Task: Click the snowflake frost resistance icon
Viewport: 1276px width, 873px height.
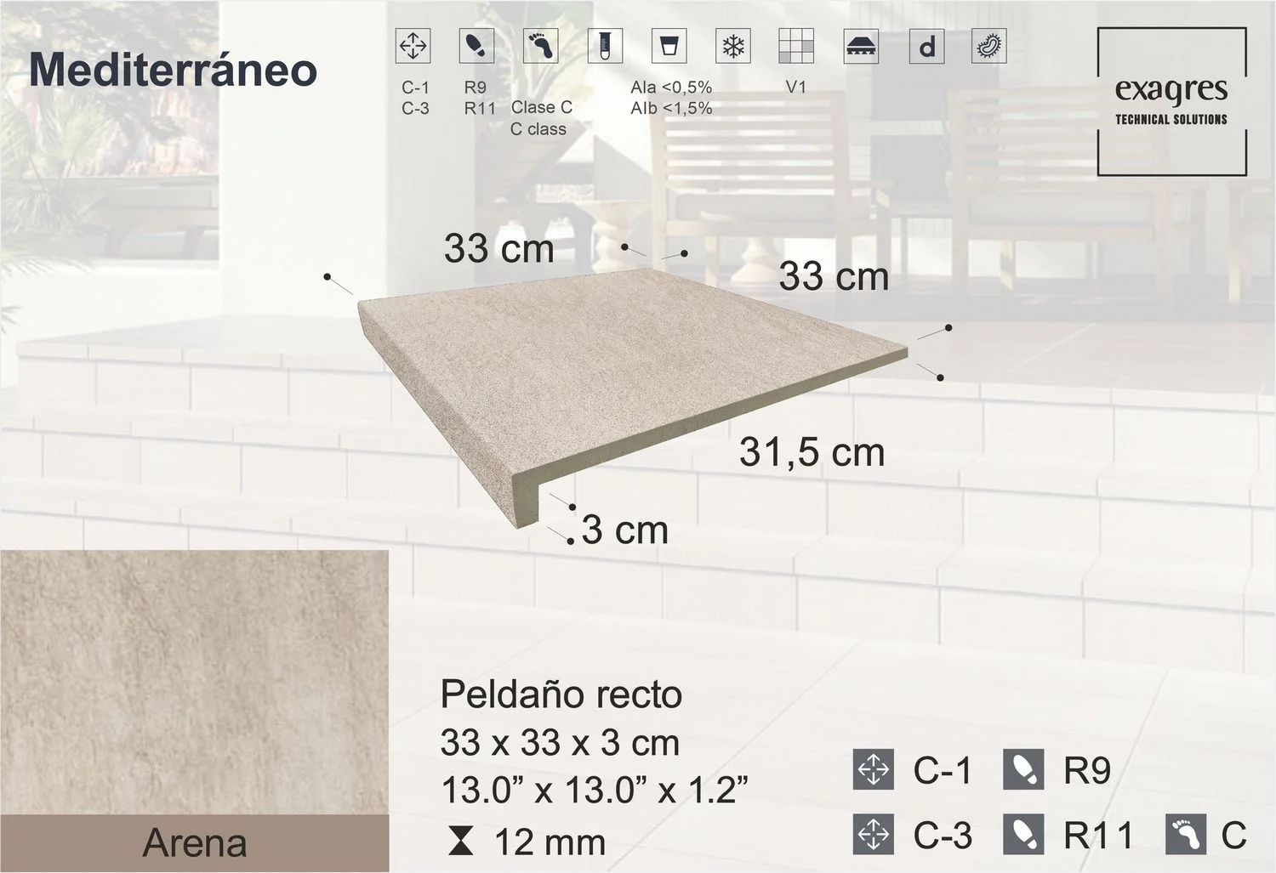Action: (732, 46)
